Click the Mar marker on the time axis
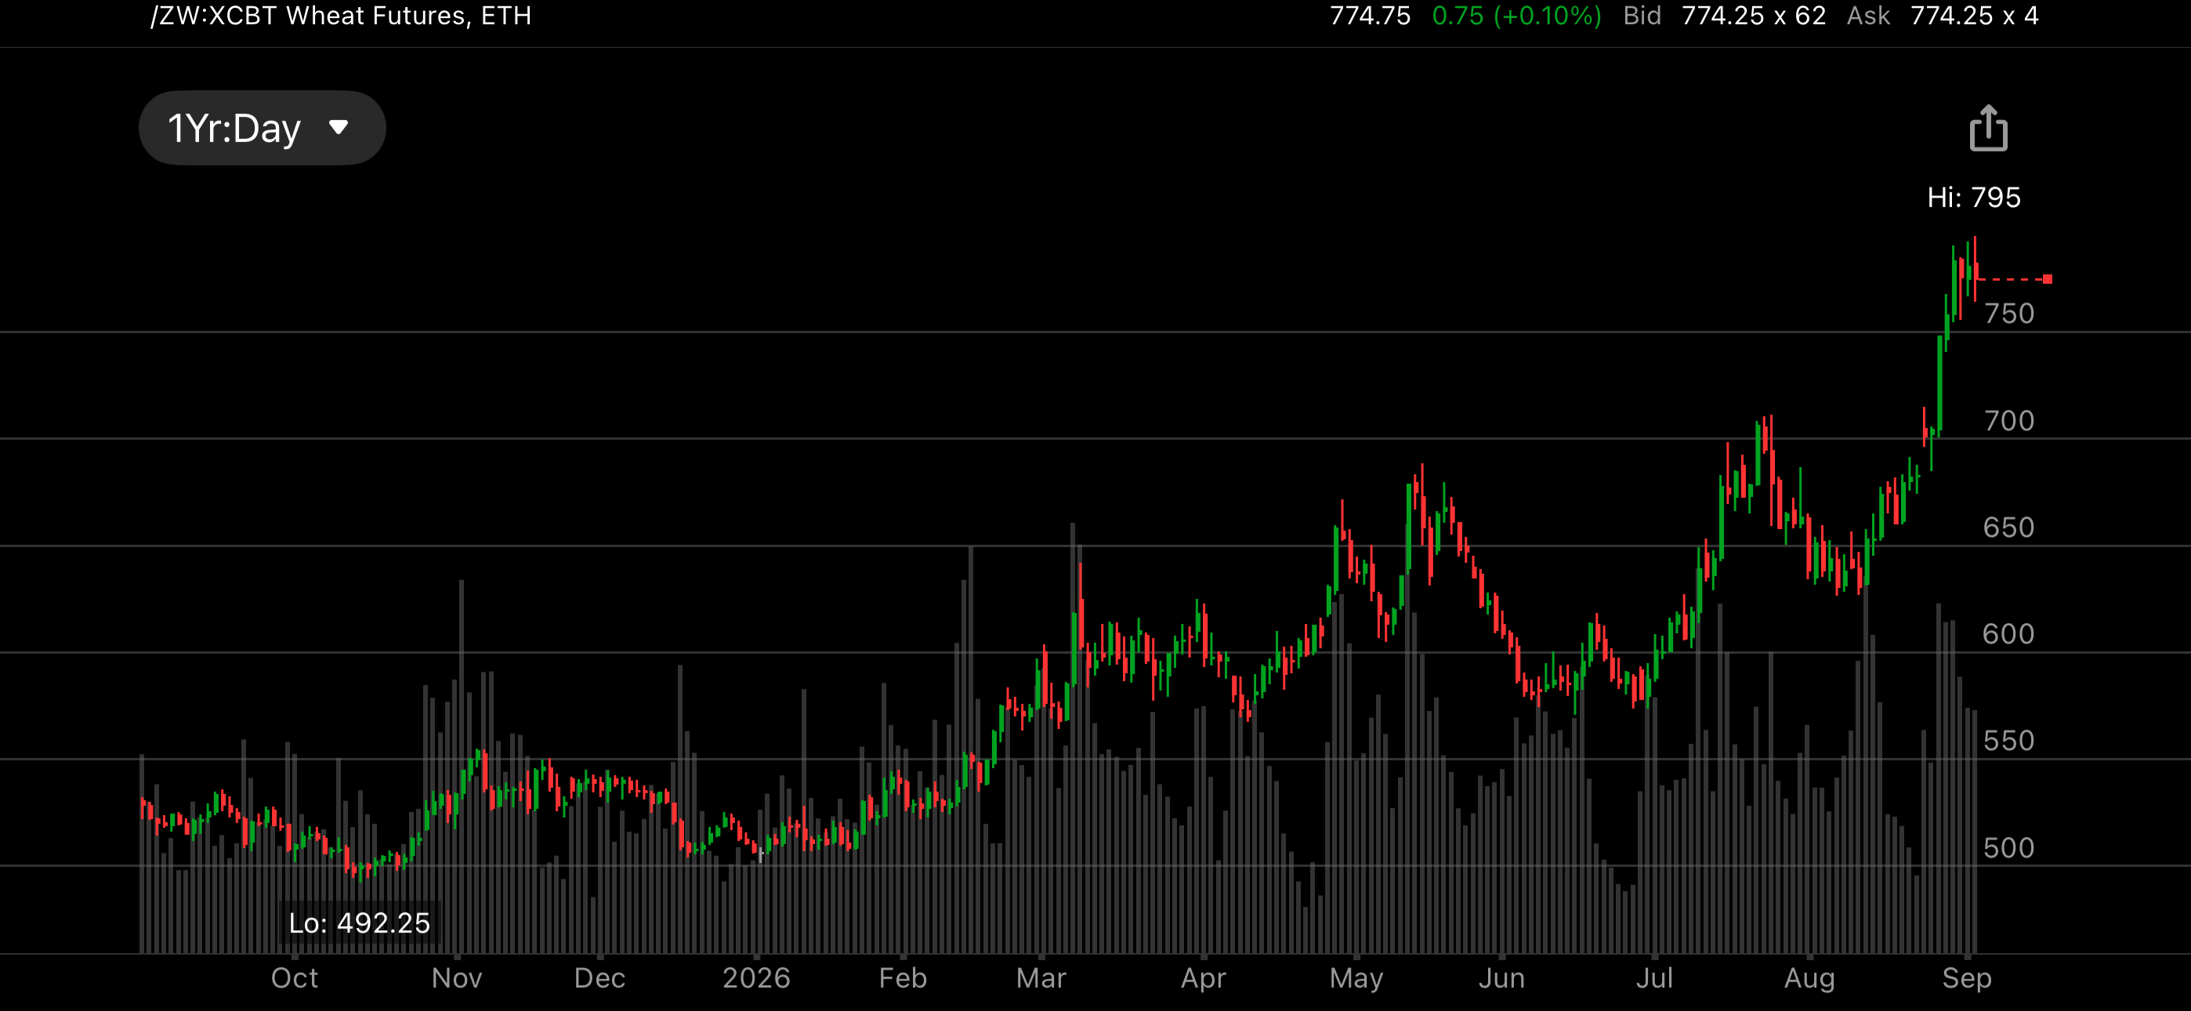 click(x=1041, y=978)
